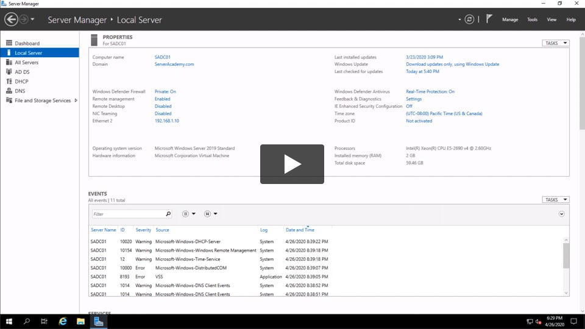The width and height of the screenshot is (585, 329).
Task: Open the Events TASKS dropdown
Action: (x=555, y=200)
